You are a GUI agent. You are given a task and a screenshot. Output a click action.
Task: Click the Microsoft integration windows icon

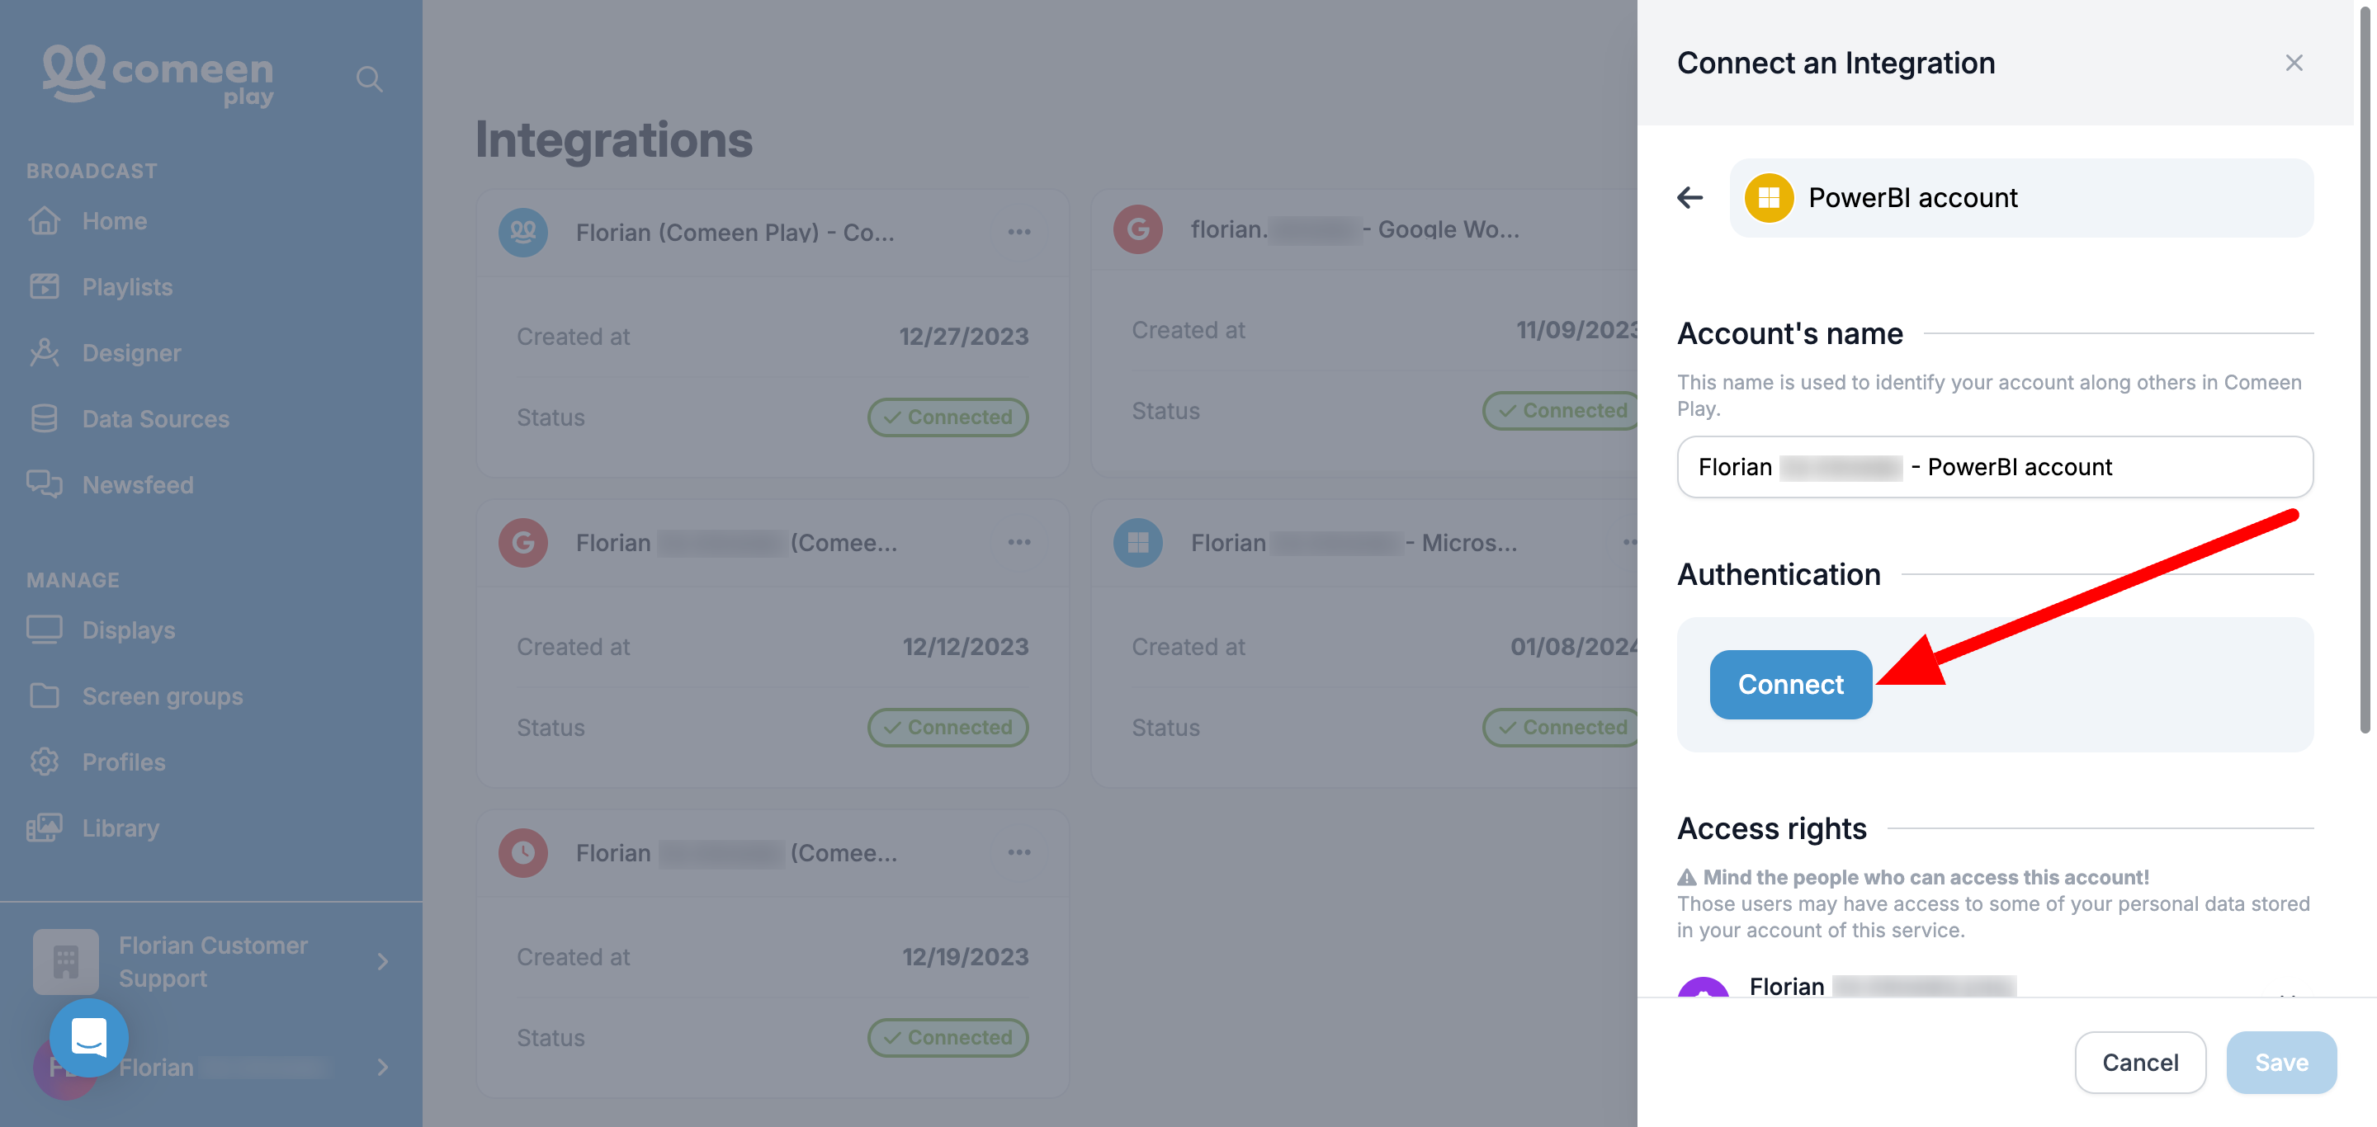1138,542
